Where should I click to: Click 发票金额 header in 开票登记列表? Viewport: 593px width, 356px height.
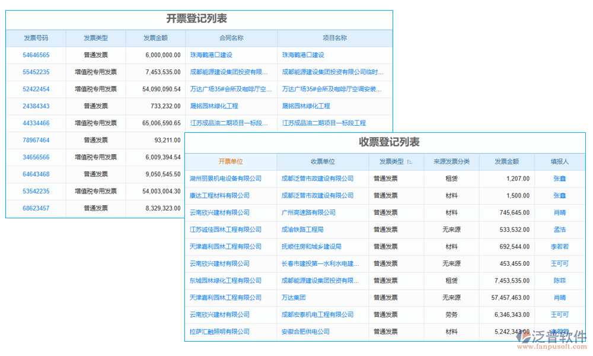click(155, 38)
